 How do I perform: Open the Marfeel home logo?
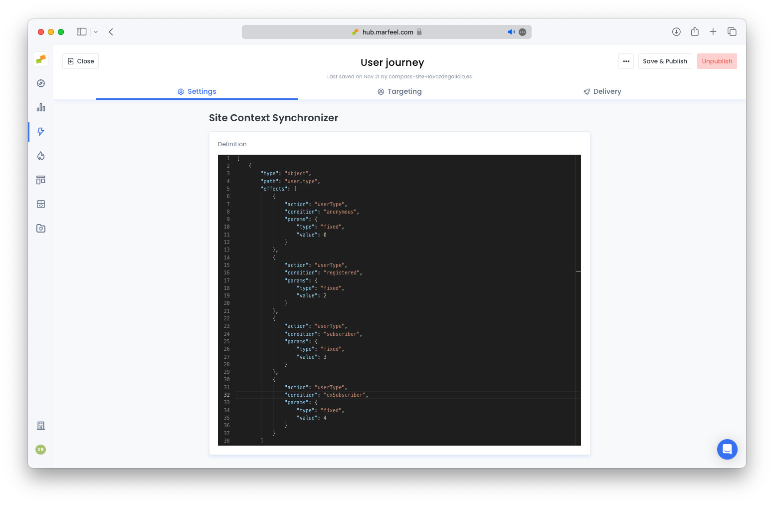click(x=40, y=59)
